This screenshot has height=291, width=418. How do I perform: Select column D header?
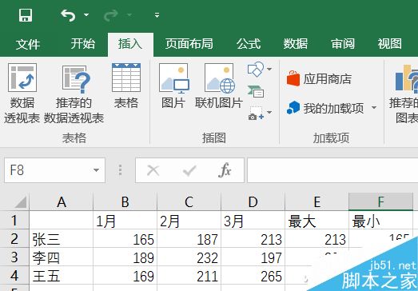[x=253, y=201]
